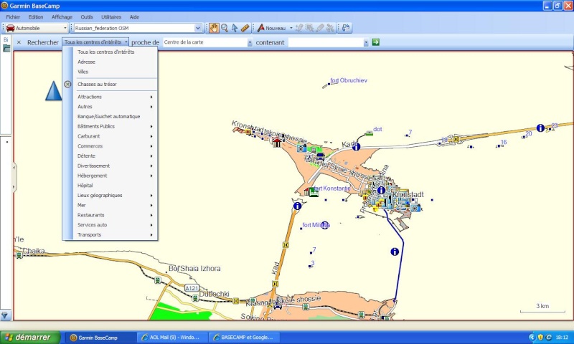
Task: Select the Measure ruler tool
Action: click(245, 28)
